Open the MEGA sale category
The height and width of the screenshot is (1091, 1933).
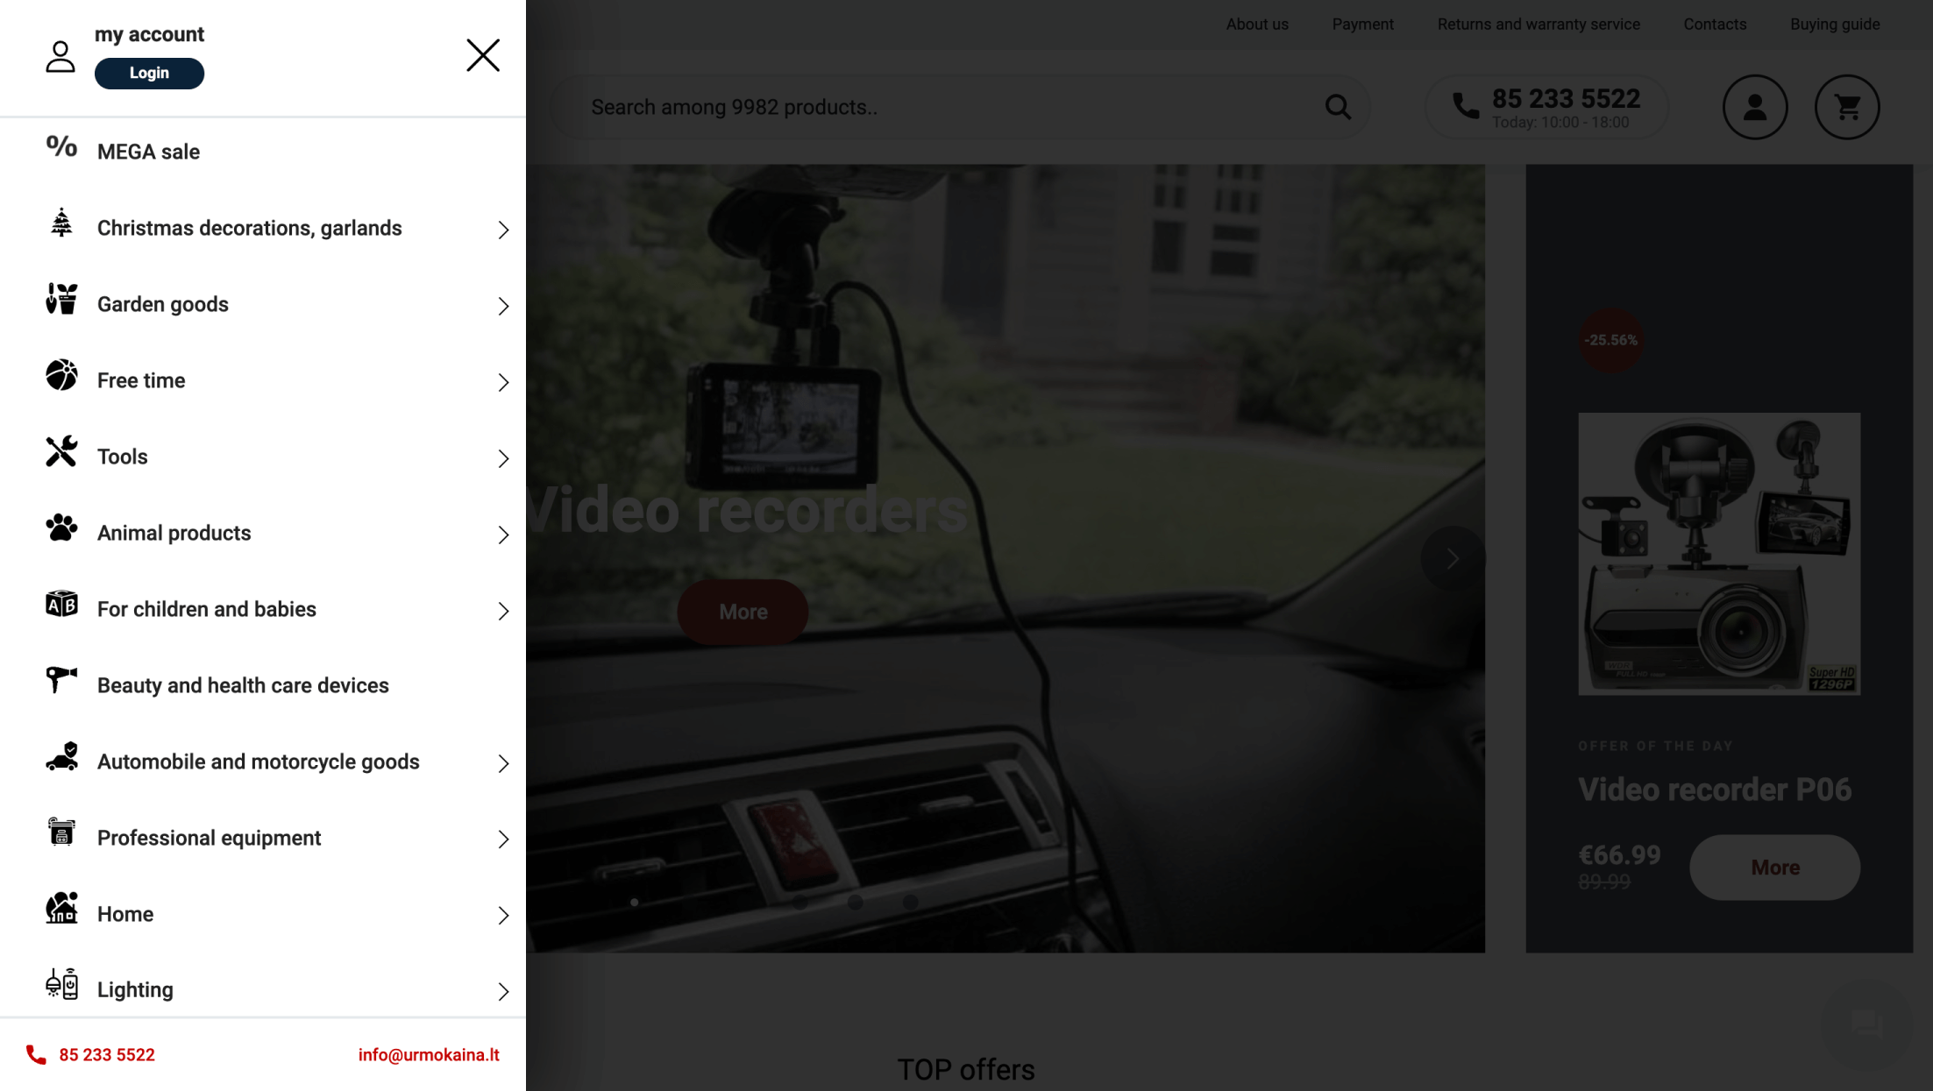(148, 152)
